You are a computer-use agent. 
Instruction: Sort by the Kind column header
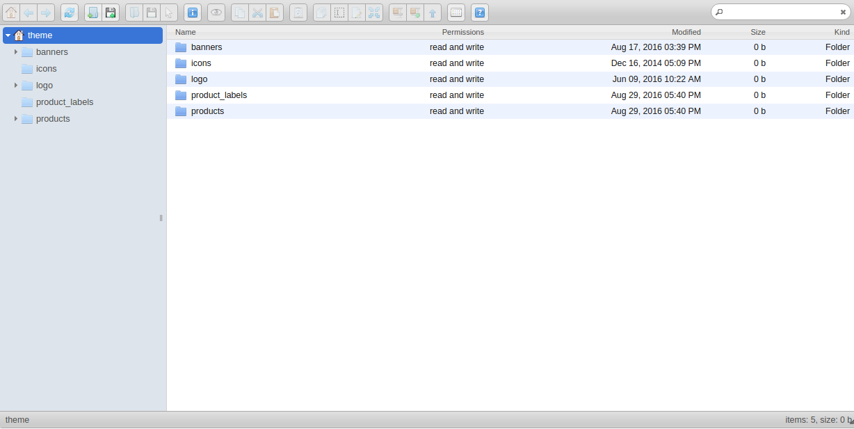click(842, 32)
